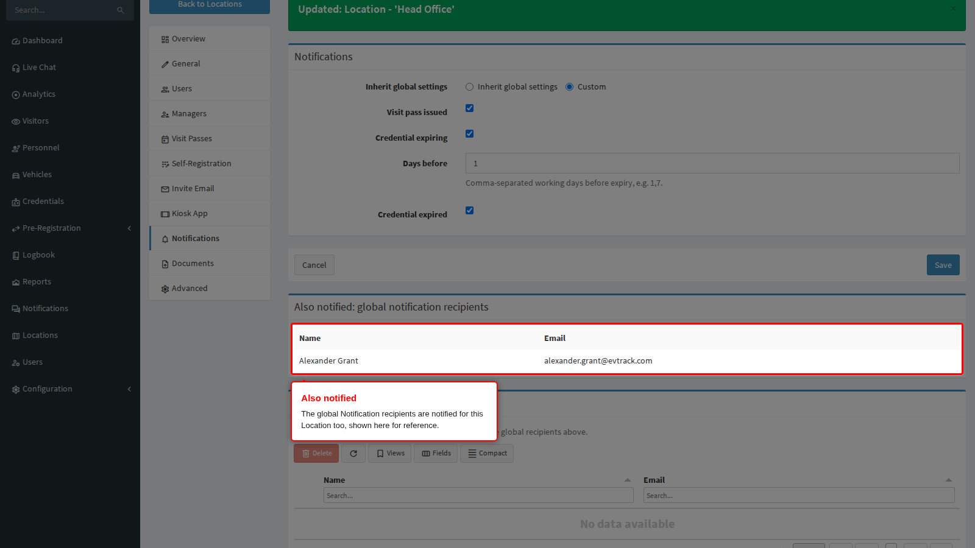Open the Fields column chooser

coord(436,454)
